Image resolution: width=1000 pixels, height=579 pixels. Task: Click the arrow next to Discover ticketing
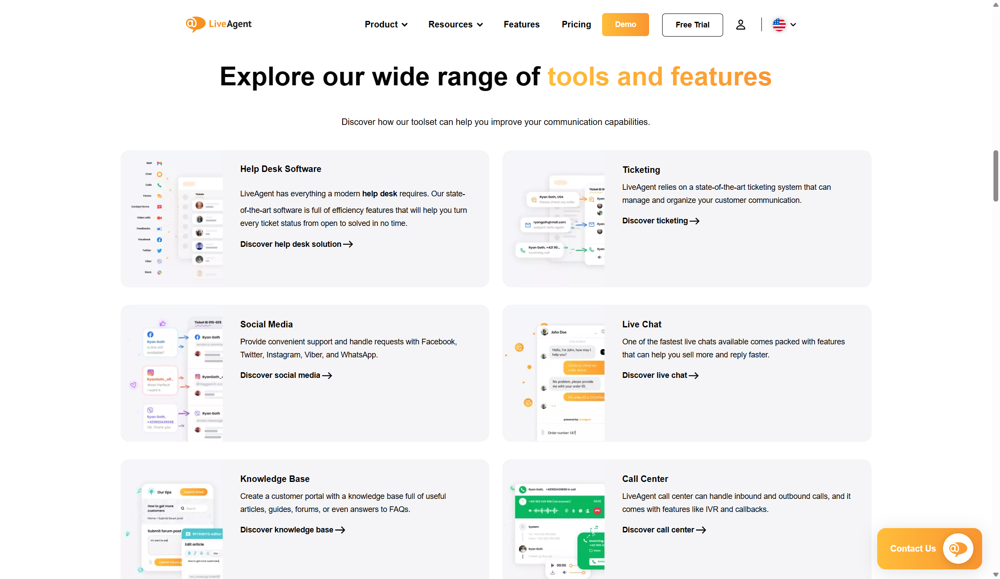coord(695,221)
